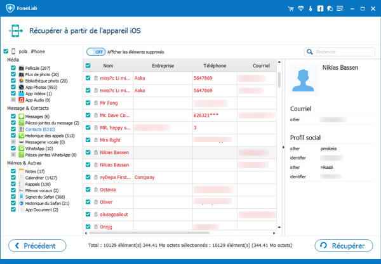Select Pièces-jointes du message (2) entry
This screenshot has width=381, height=264.
tap(52, 123)
